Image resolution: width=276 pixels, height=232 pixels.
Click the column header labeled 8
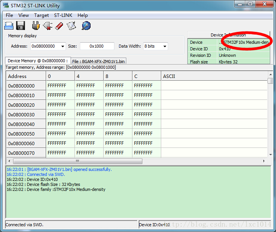tap(118, 76)
